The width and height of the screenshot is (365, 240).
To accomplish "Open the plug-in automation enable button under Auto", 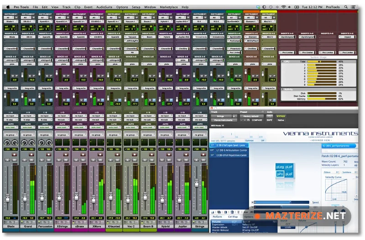I will coord(270,116).
